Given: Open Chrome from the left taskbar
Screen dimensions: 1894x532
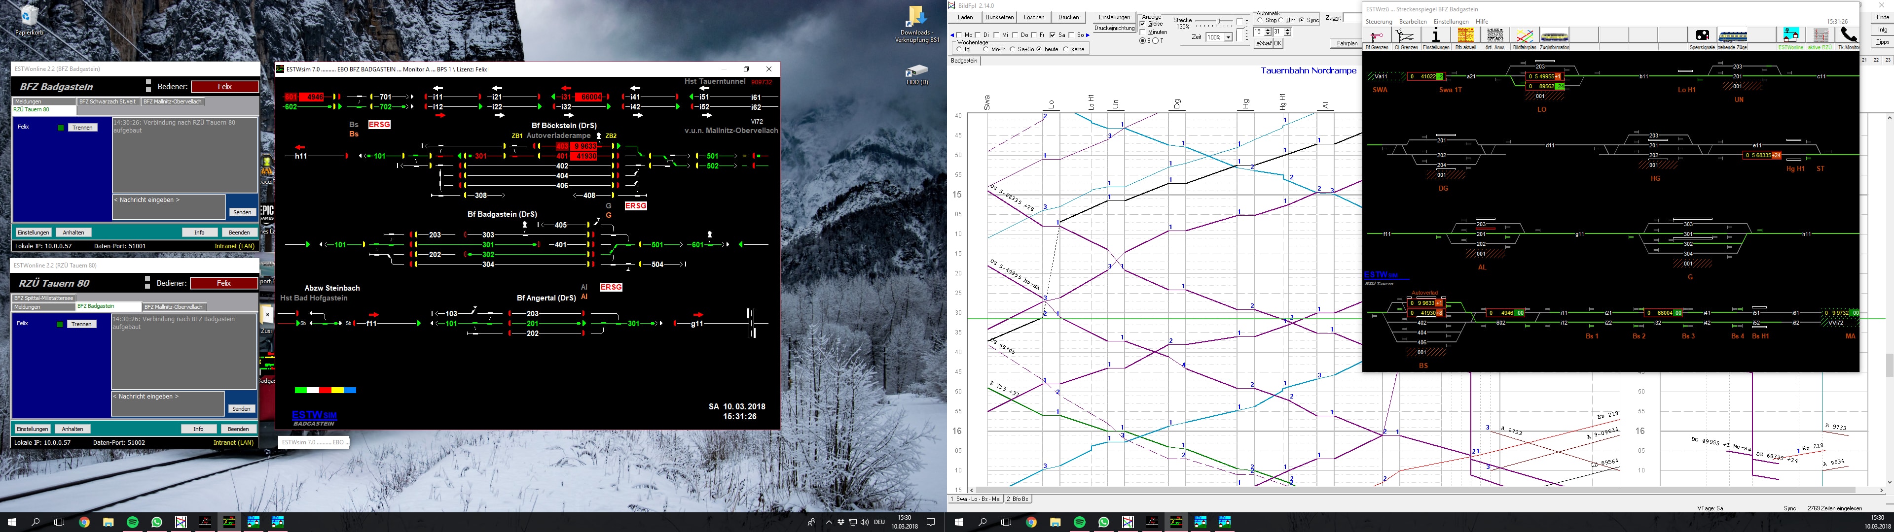Looking at the screenshot, I should [x=84, y=523].
